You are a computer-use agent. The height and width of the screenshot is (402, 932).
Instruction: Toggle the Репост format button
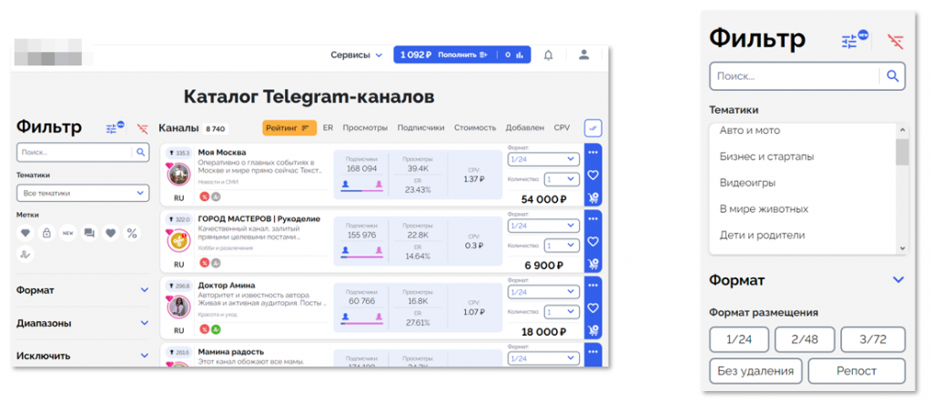856,370
